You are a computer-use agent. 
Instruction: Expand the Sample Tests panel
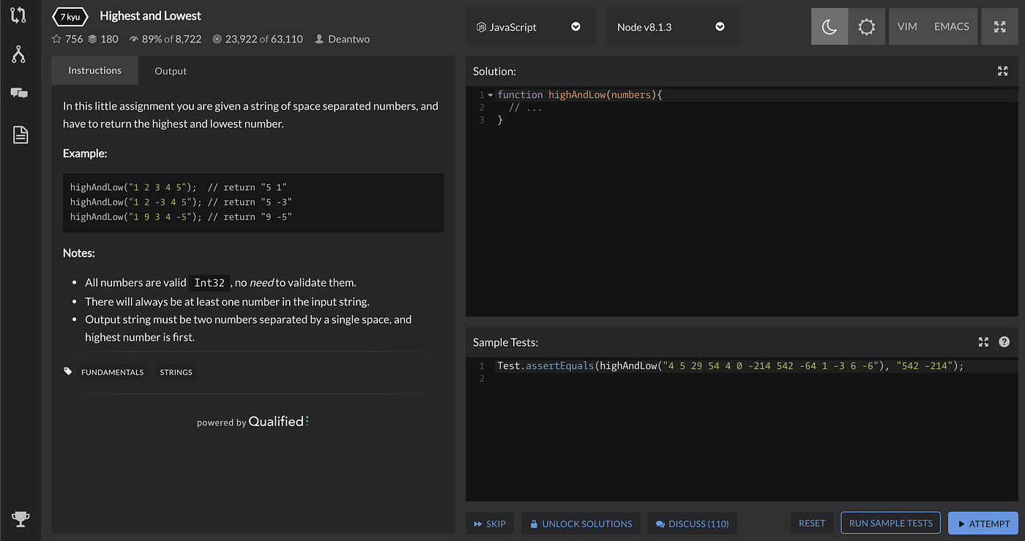[x=984, y=341]
